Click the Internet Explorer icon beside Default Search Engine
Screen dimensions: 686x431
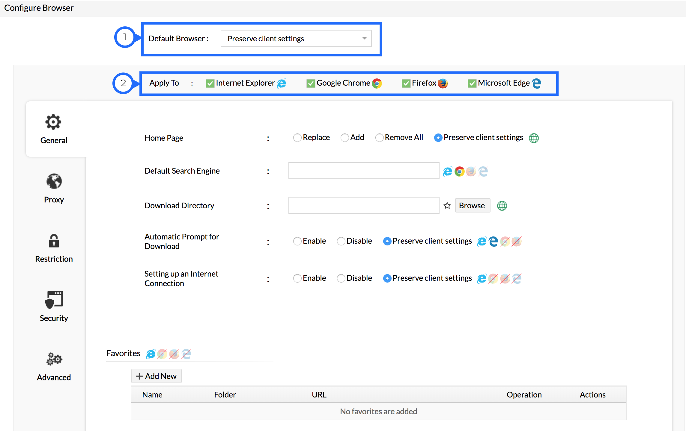(x=447, y=172)
